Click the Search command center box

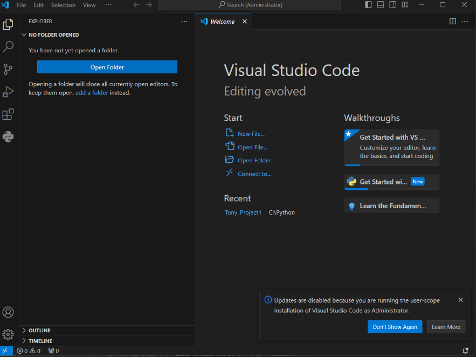click(250, 5)
